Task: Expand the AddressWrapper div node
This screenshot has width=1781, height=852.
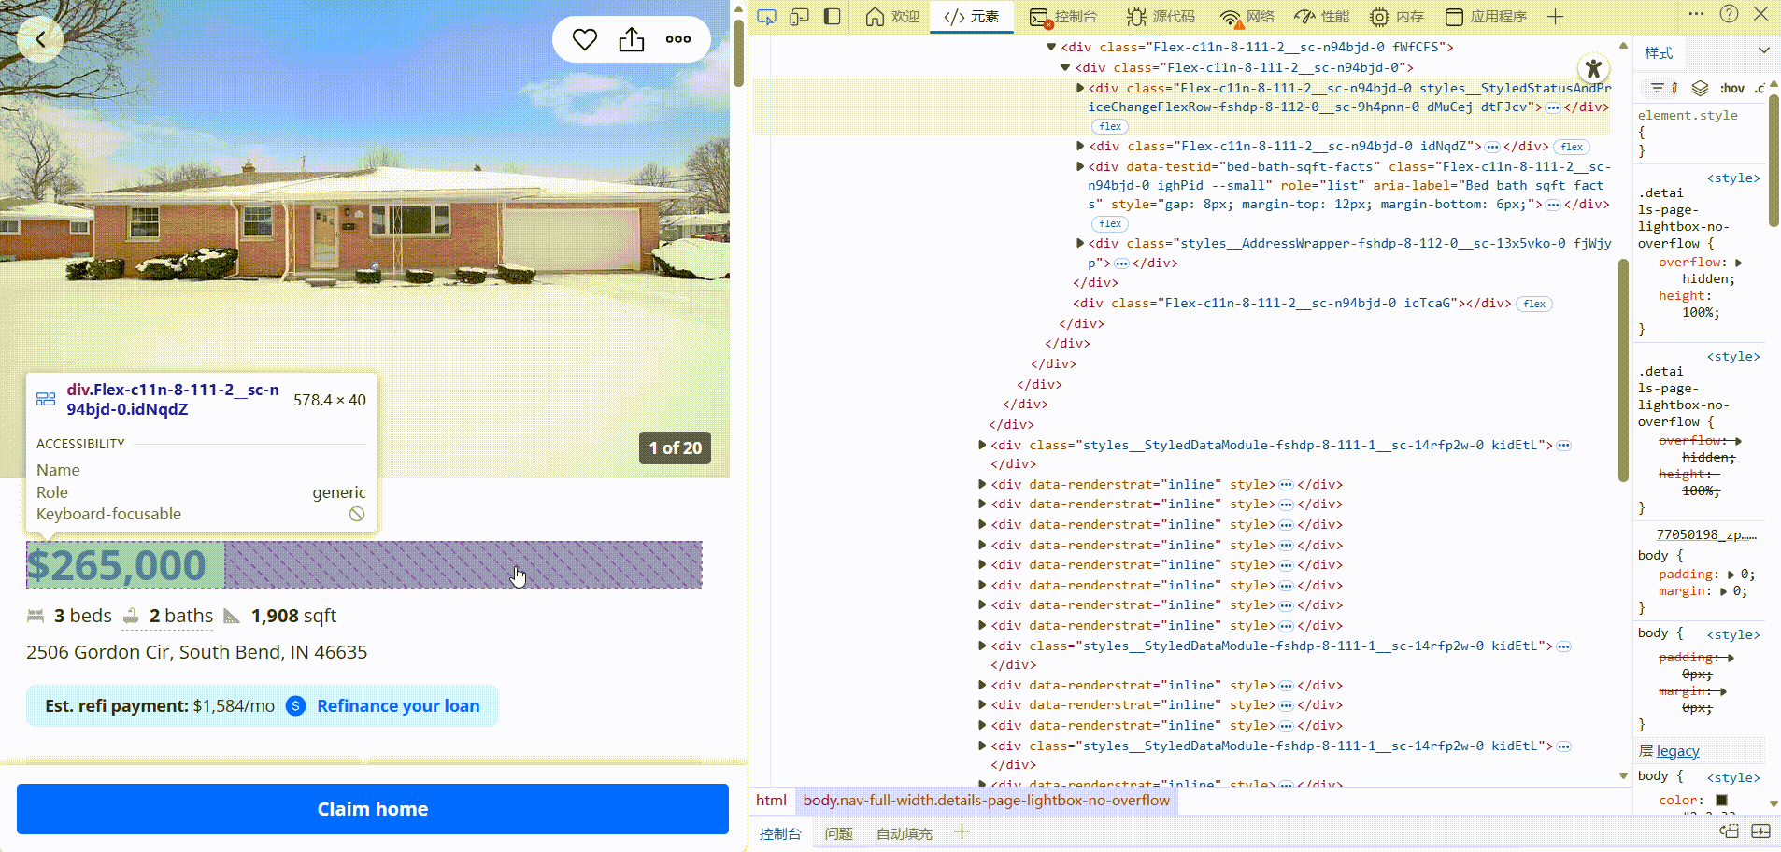Action: click(x=1080, y=243)
